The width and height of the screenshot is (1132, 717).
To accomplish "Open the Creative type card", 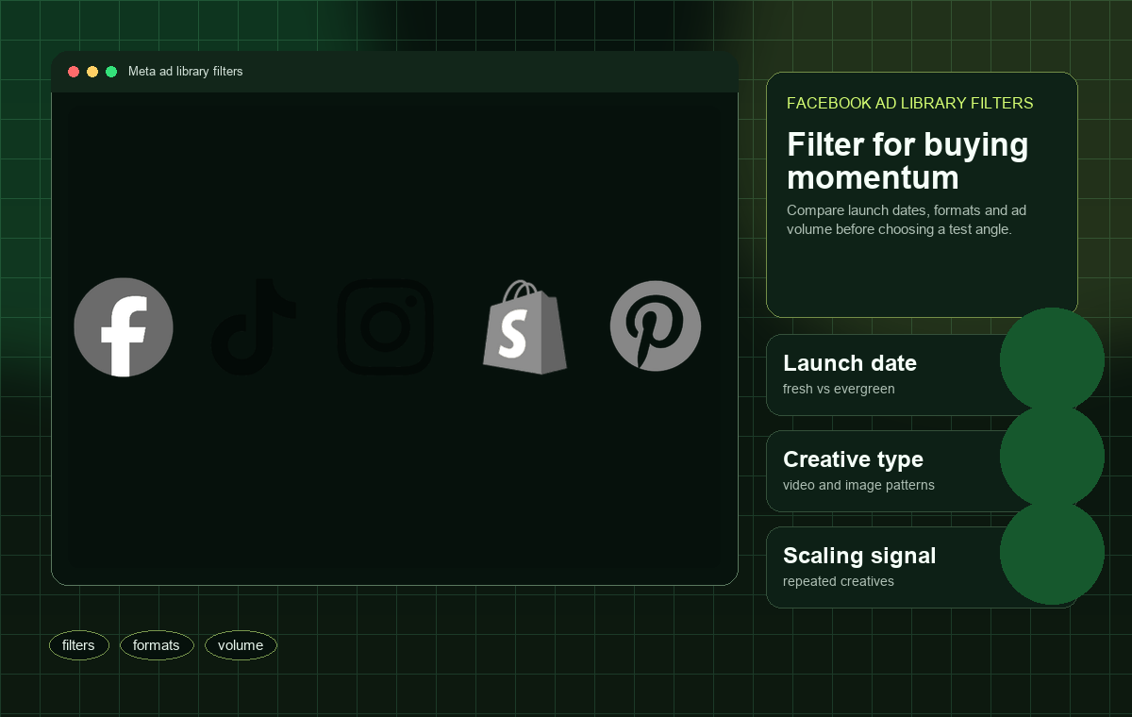I will pyautogui.click(x=922, y=471).
